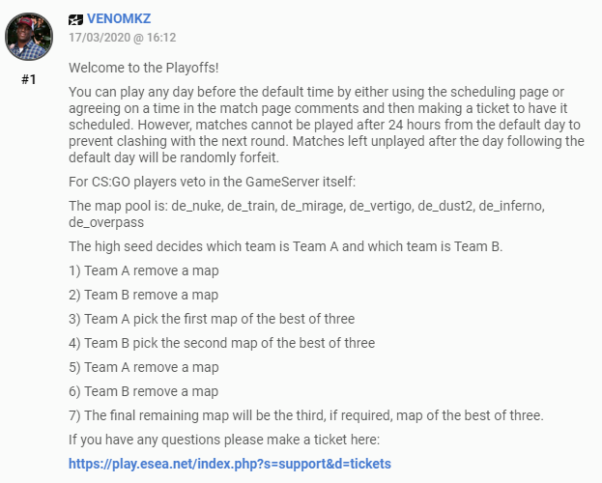Viewport: 602px width, 483px height.
Task: Click the 'de_overpass' map name text
Action: (x=106, y=223)
